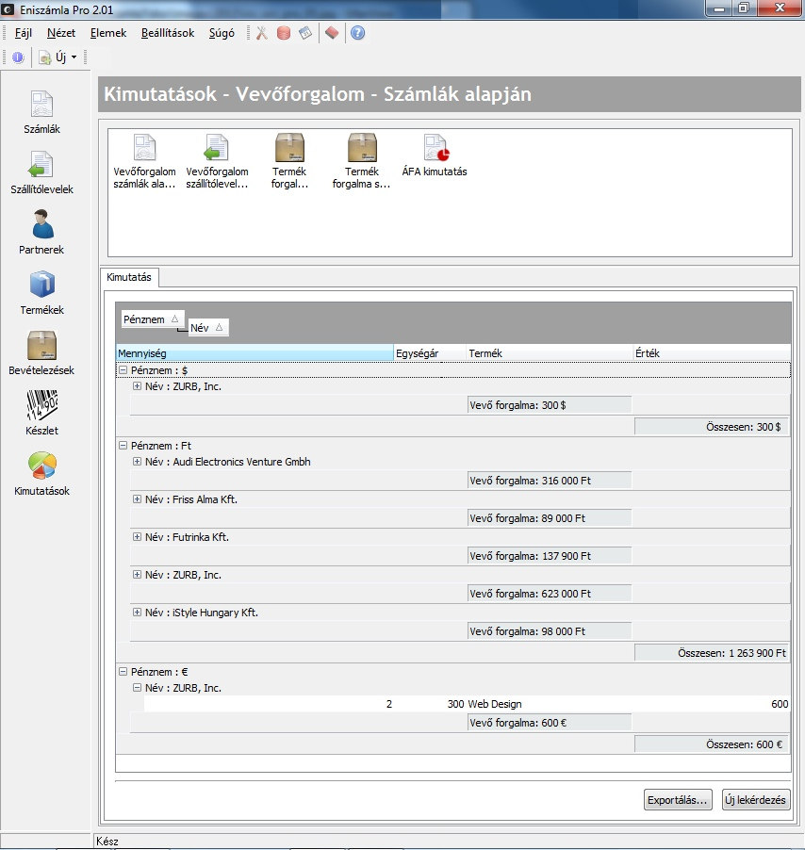Open the Beállítások menu
The height and width of the screenshot is (850, 805).
coord(167,33)
